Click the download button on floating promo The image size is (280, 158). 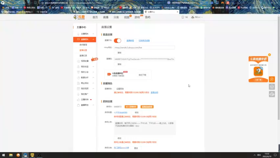click(x=258, y=80)
